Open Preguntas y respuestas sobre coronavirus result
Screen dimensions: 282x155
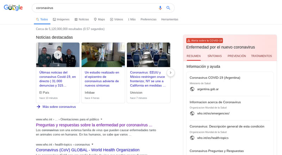(94, 125)
